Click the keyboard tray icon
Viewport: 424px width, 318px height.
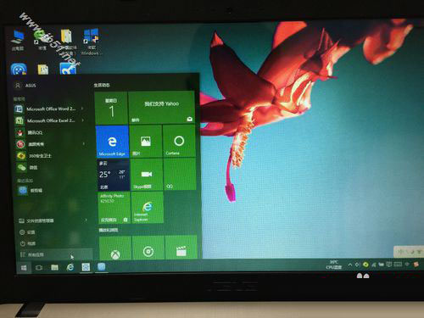[398, 265]
